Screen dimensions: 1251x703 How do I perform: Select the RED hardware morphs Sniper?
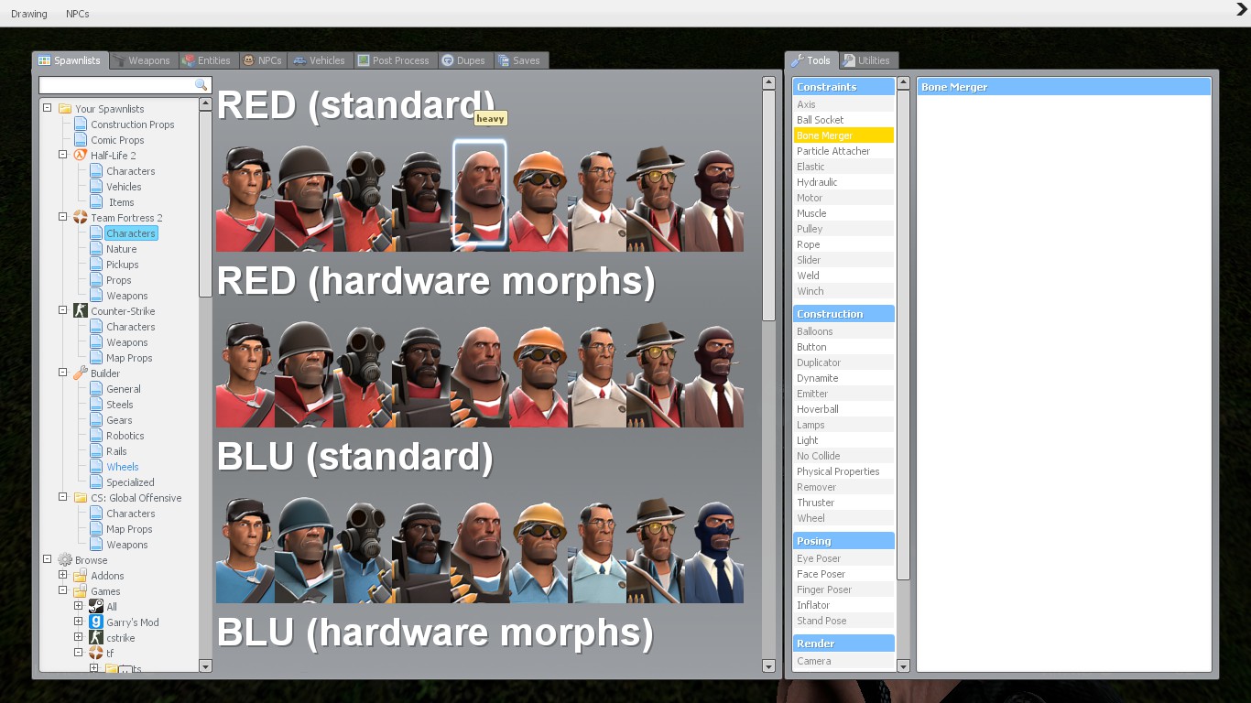tap(656, 373)
